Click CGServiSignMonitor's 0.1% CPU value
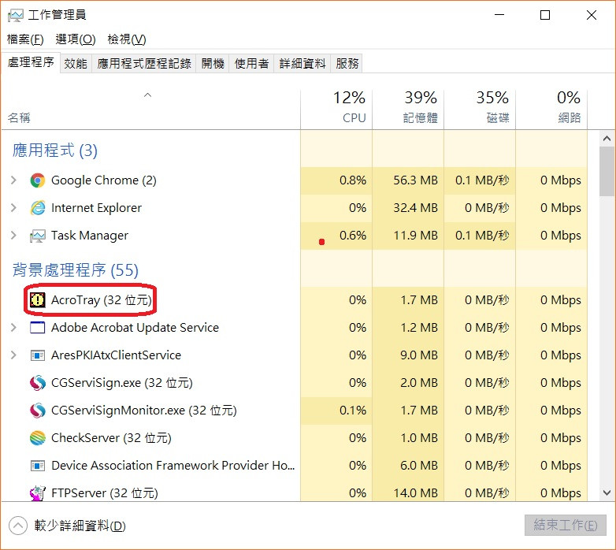This screenshot has height=550, width=616. pos(353,411)
